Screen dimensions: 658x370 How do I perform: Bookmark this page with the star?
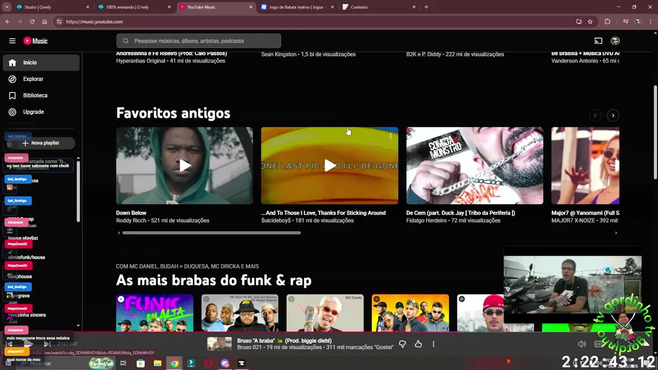(590, 22)
